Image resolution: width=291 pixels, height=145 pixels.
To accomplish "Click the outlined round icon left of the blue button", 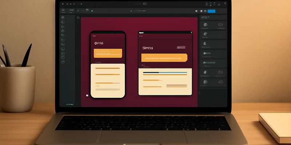I will point(202,11).
